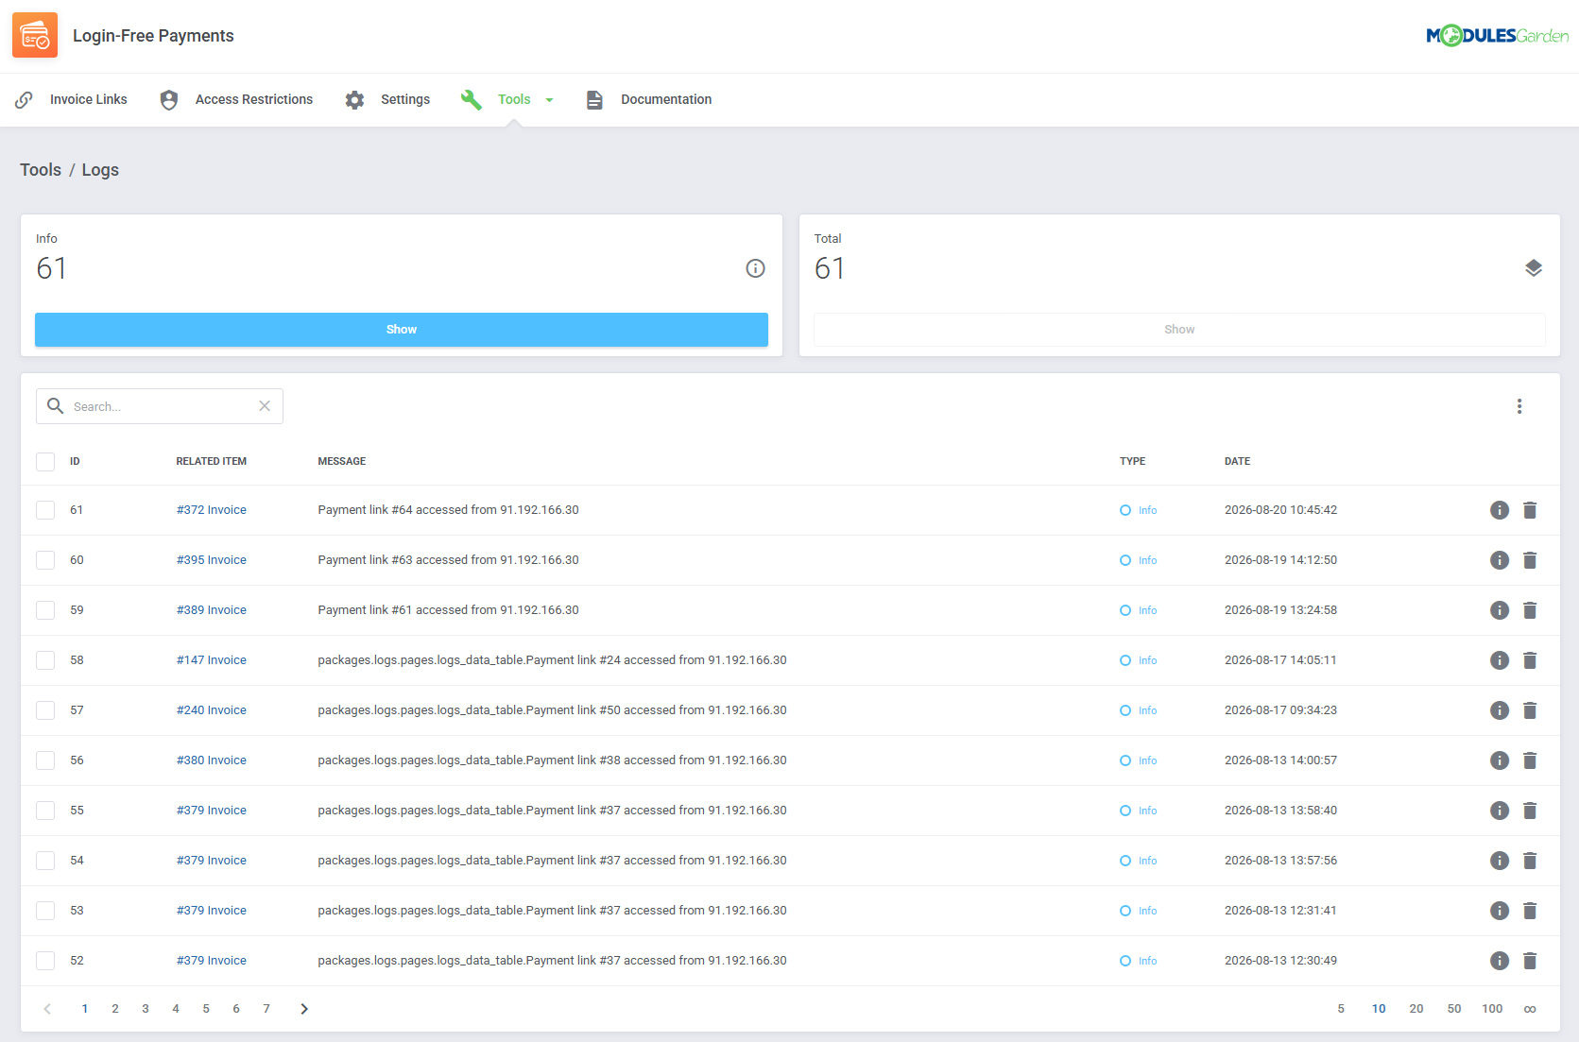This screenshot has width=1579, height=1042.
Task: Open info for log entry 54
Action: point(1500,861)
